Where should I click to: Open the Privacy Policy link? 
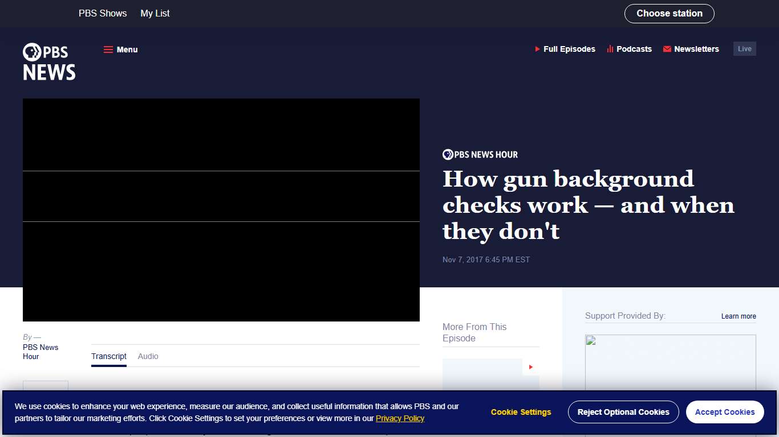coord(400,418)
